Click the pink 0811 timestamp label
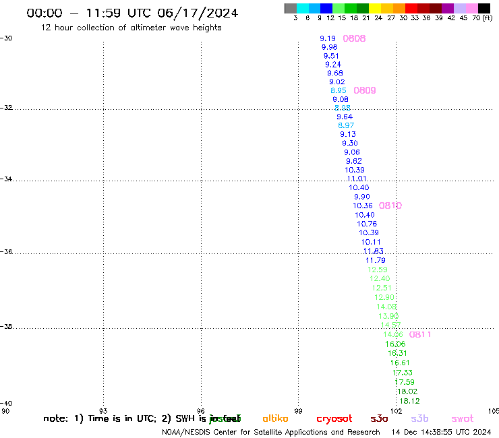Screen dimensions: 499x438 click(x=419, y=335)
